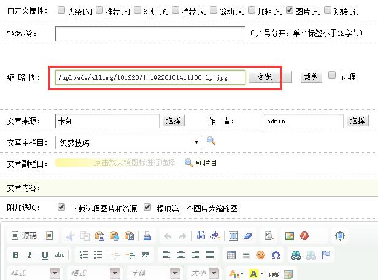Click the paste from Word icon
378x280 pixels.
[x=129, y=236]
